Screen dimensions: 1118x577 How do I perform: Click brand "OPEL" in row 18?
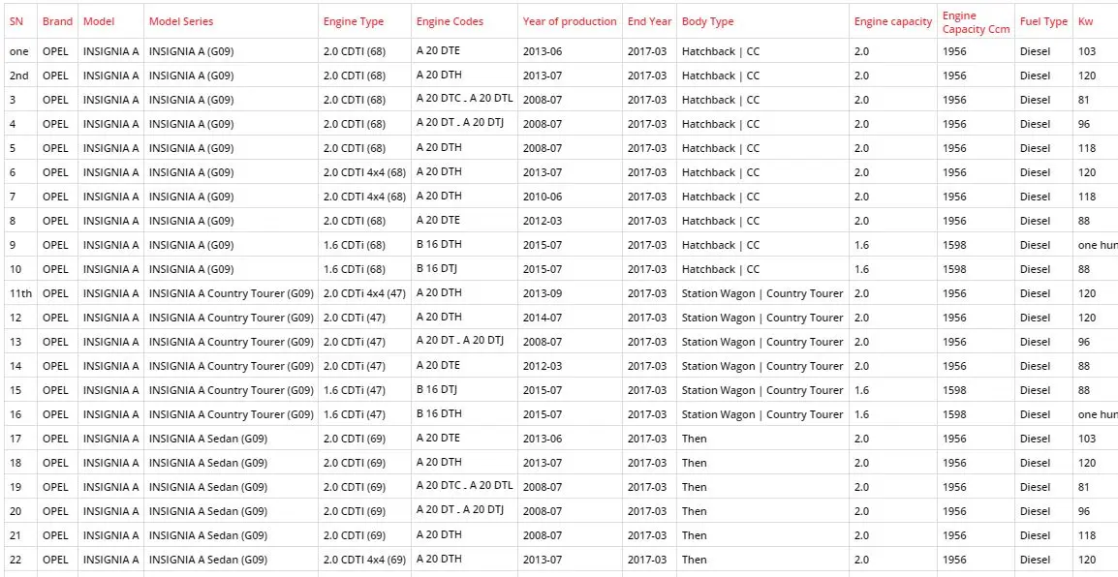(55, 463)
